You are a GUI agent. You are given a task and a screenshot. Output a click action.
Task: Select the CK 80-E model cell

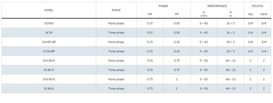click(49, 70)
